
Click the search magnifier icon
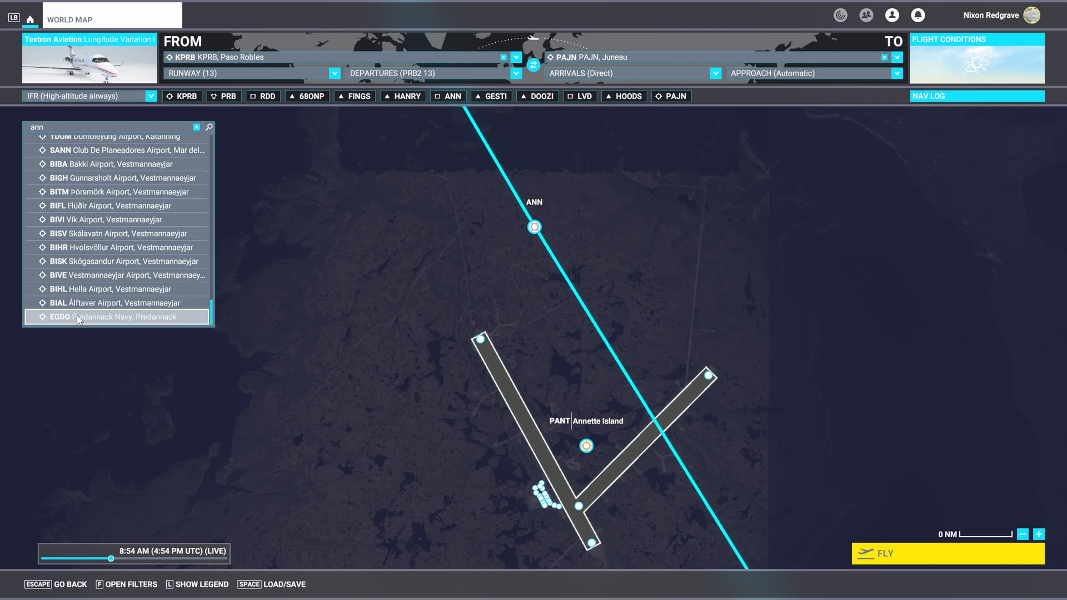pyautogui.click(x=210, y=127)
